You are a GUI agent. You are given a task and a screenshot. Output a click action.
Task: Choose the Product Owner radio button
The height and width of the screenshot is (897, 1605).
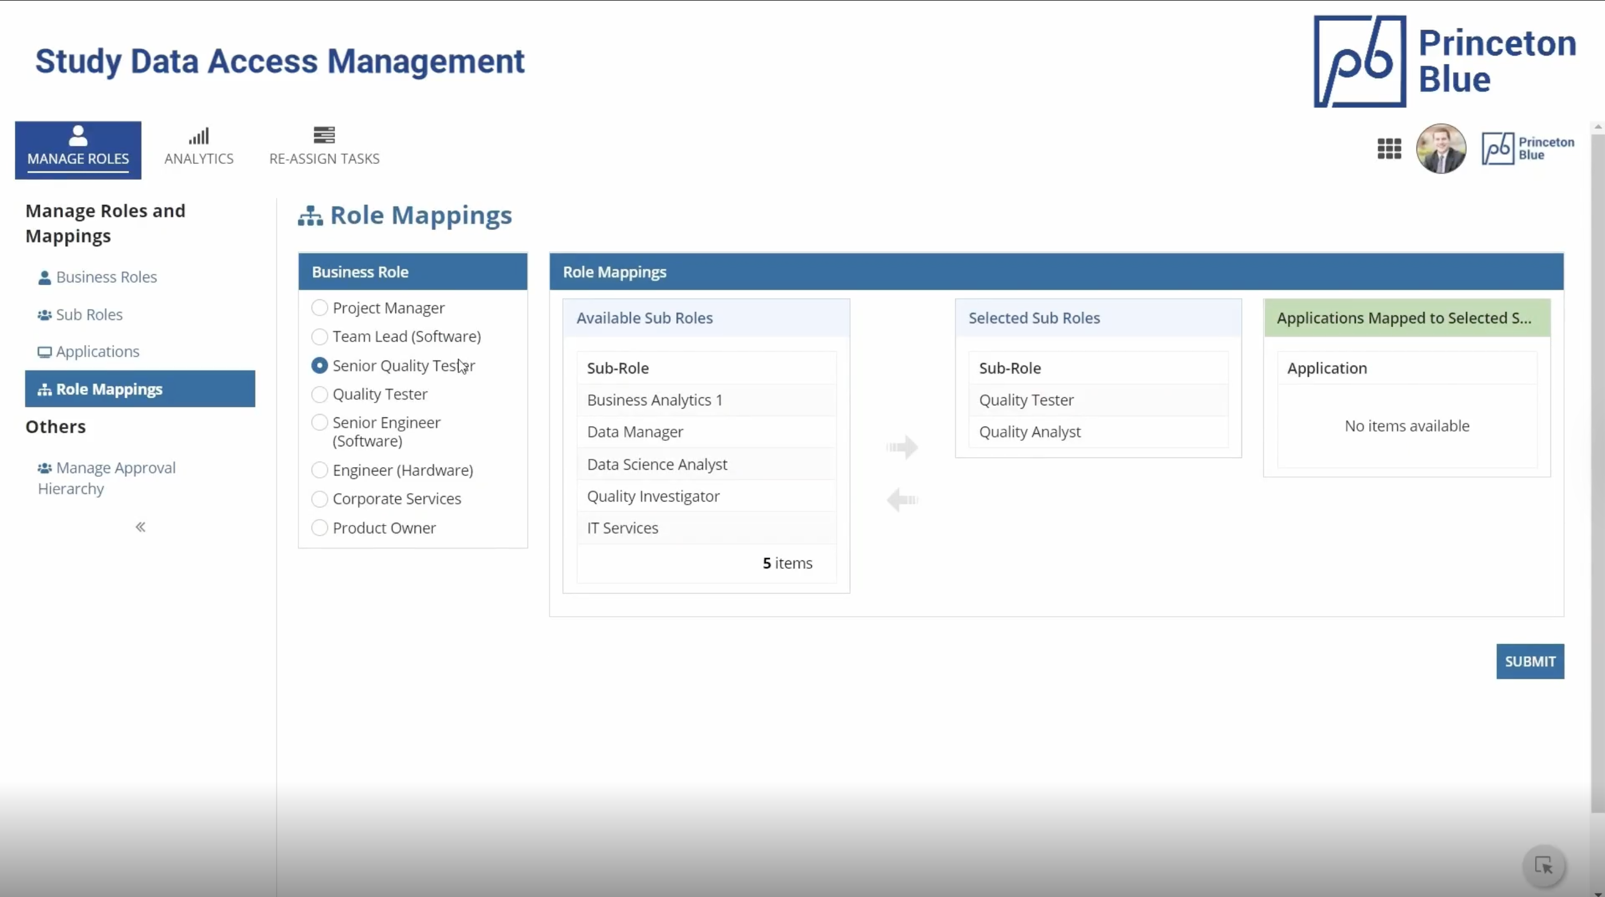click(320, 528)
